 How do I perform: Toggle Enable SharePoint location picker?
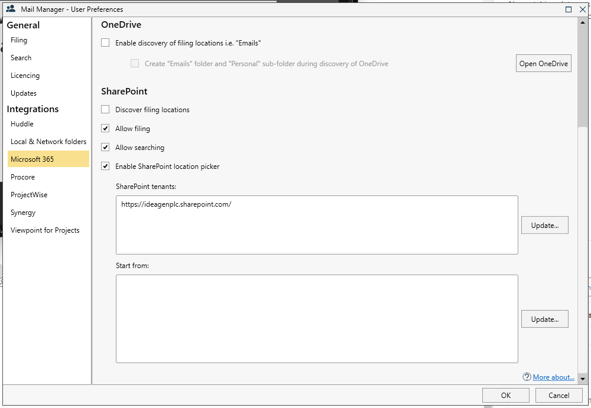point(106,166)
